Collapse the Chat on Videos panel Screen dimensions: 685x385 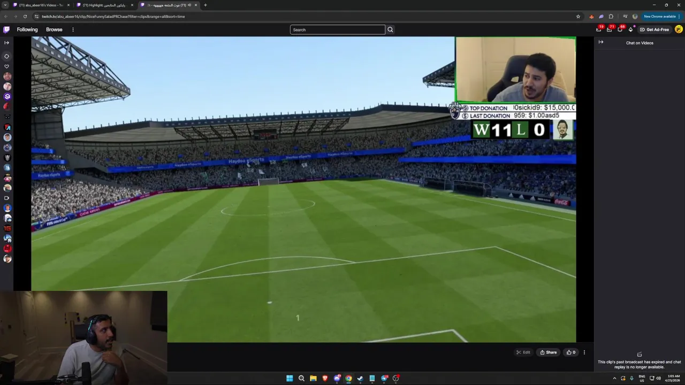click(601, 42)
